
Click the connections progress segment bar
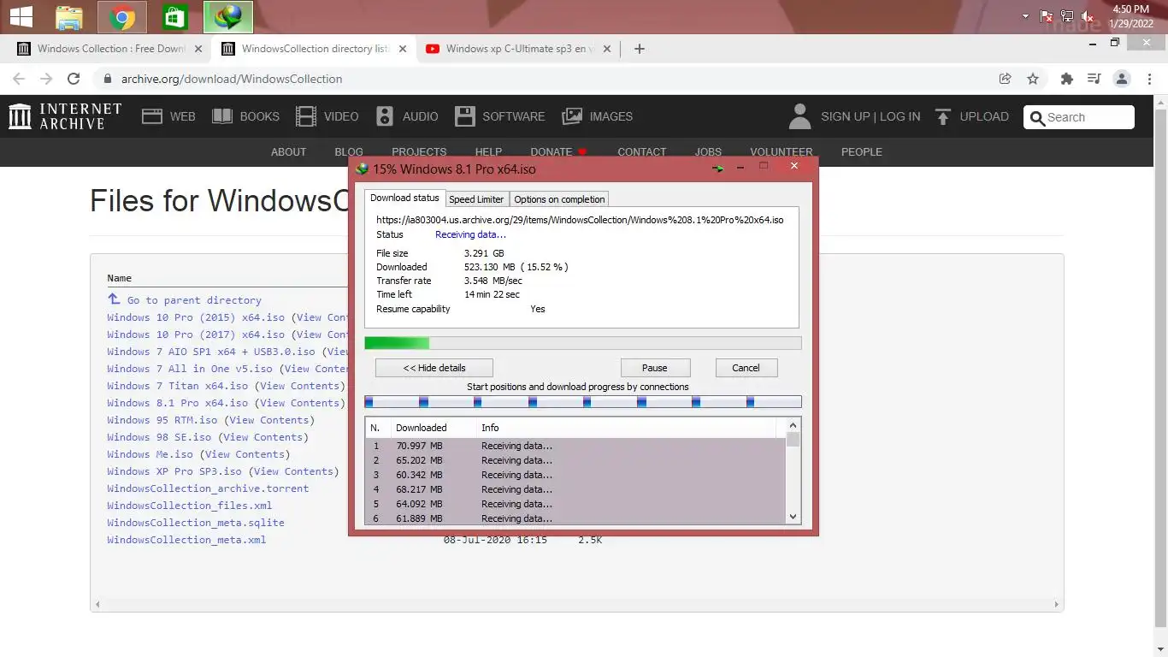tap(583, 402)
